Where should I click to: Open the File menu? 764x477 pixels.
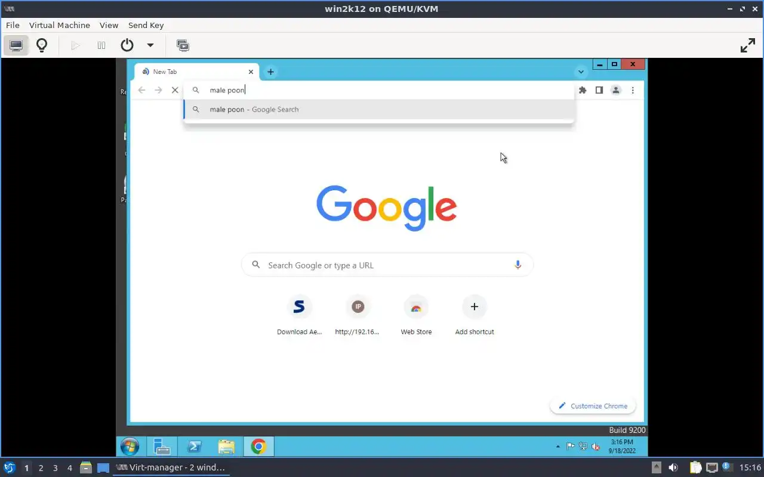[x=13, y=25]
